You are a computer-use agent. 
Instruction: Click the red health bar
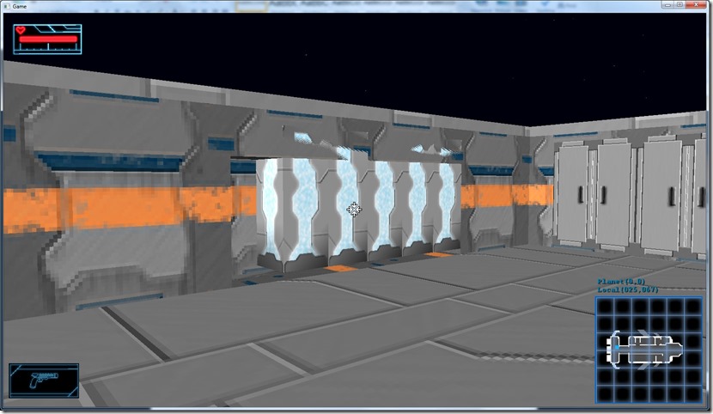click(x=48, y=40)
